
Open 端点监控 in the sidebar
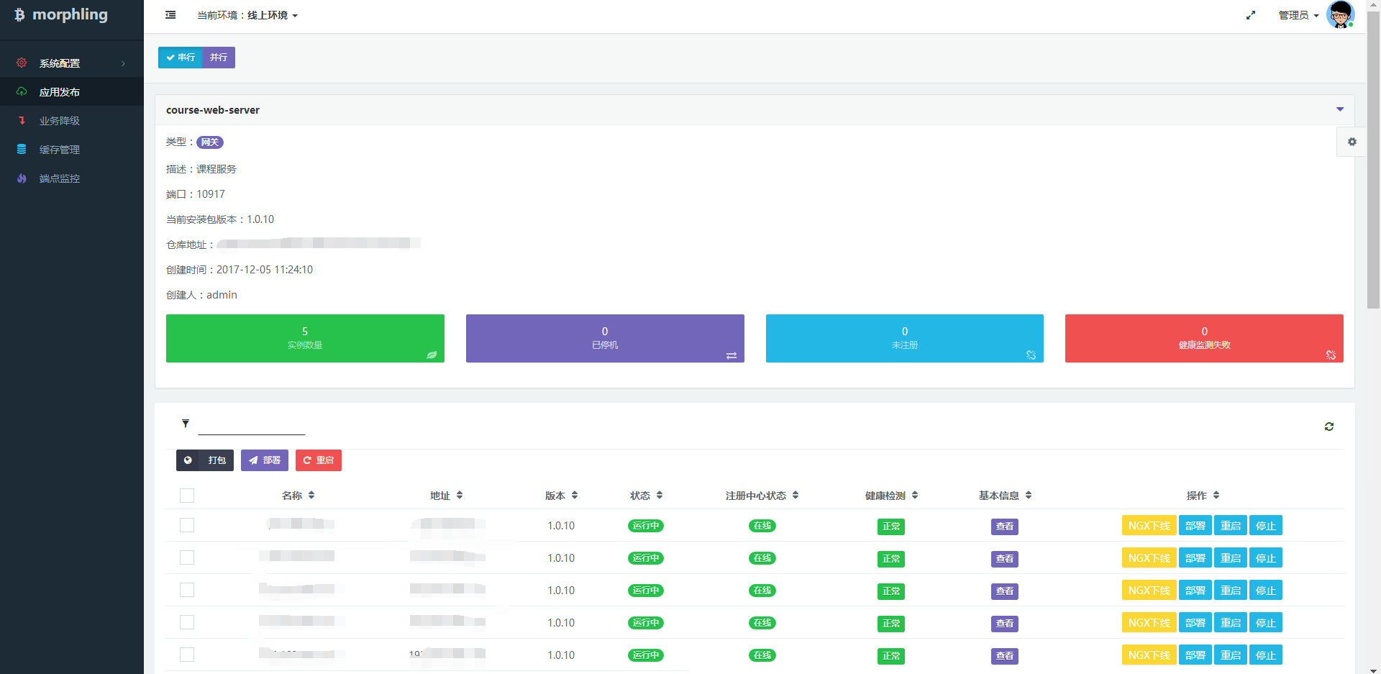click(72, 178)
